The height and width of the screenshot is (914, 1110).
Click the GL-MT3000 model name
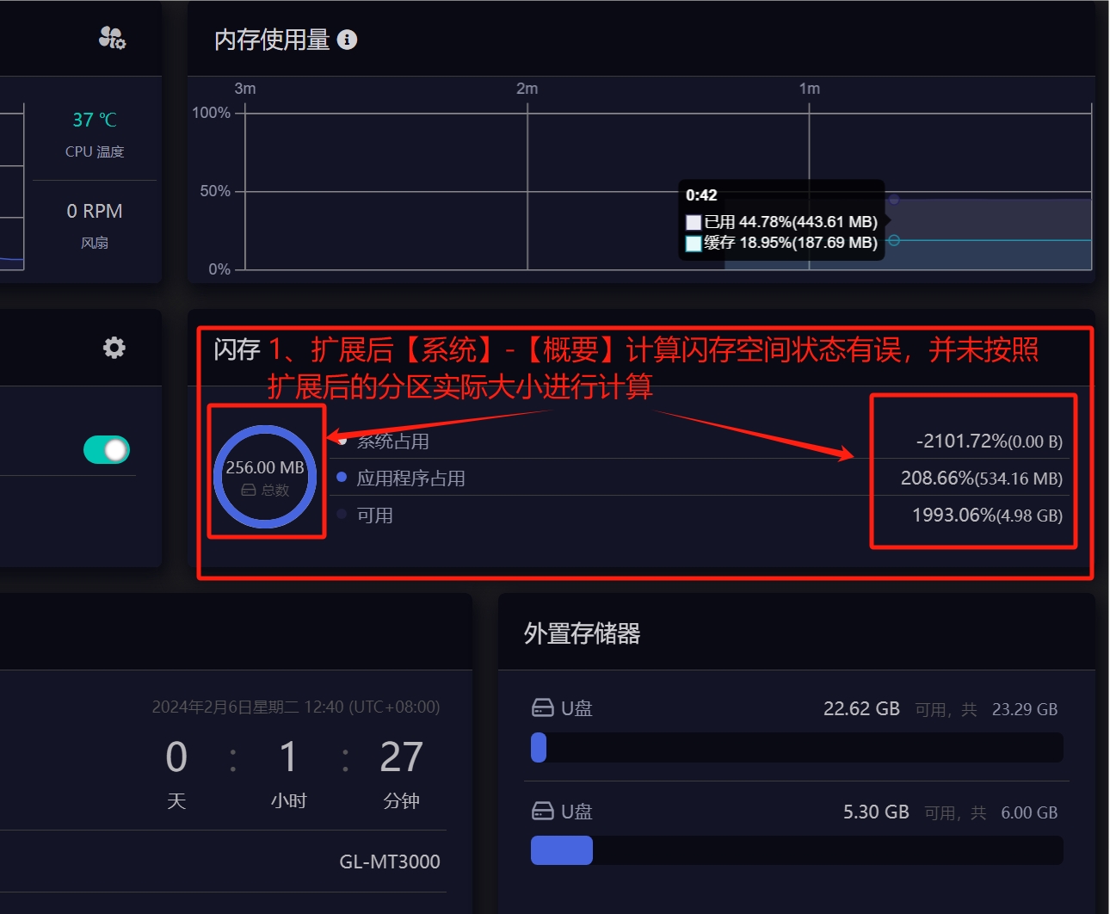(389, 862)
